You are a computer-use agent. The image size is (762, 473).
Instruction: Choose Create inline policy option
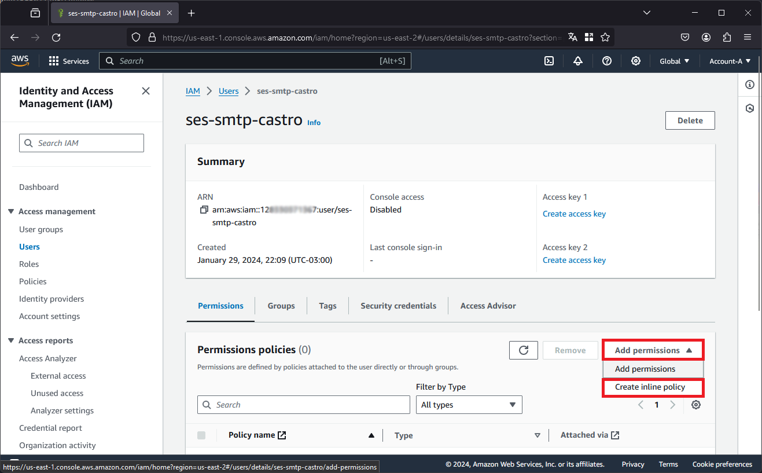[x=653, y=387]
